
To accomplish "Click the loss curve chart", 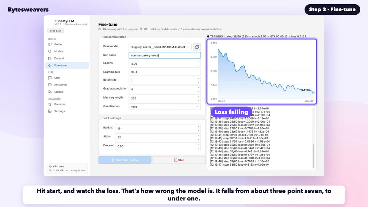I will (262, 71).
